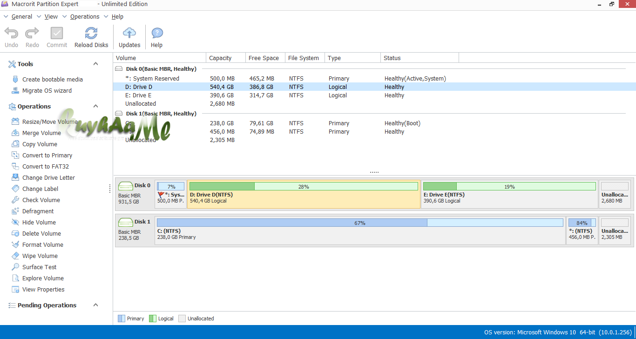
Task: Click the View Properties icon
Action: pos(15,289)
